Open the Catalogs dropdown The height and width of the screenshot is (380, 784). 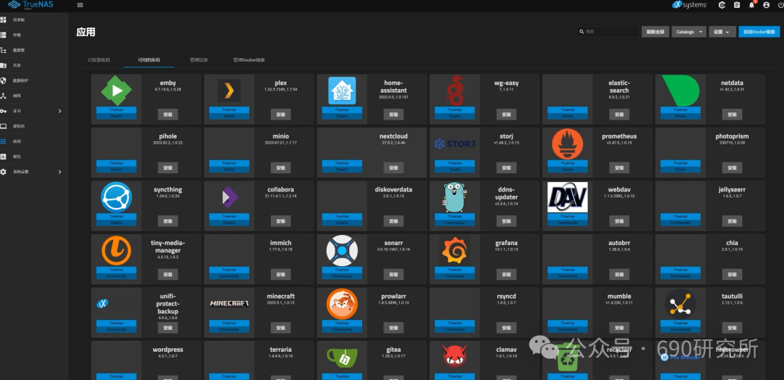click(688, 31)
